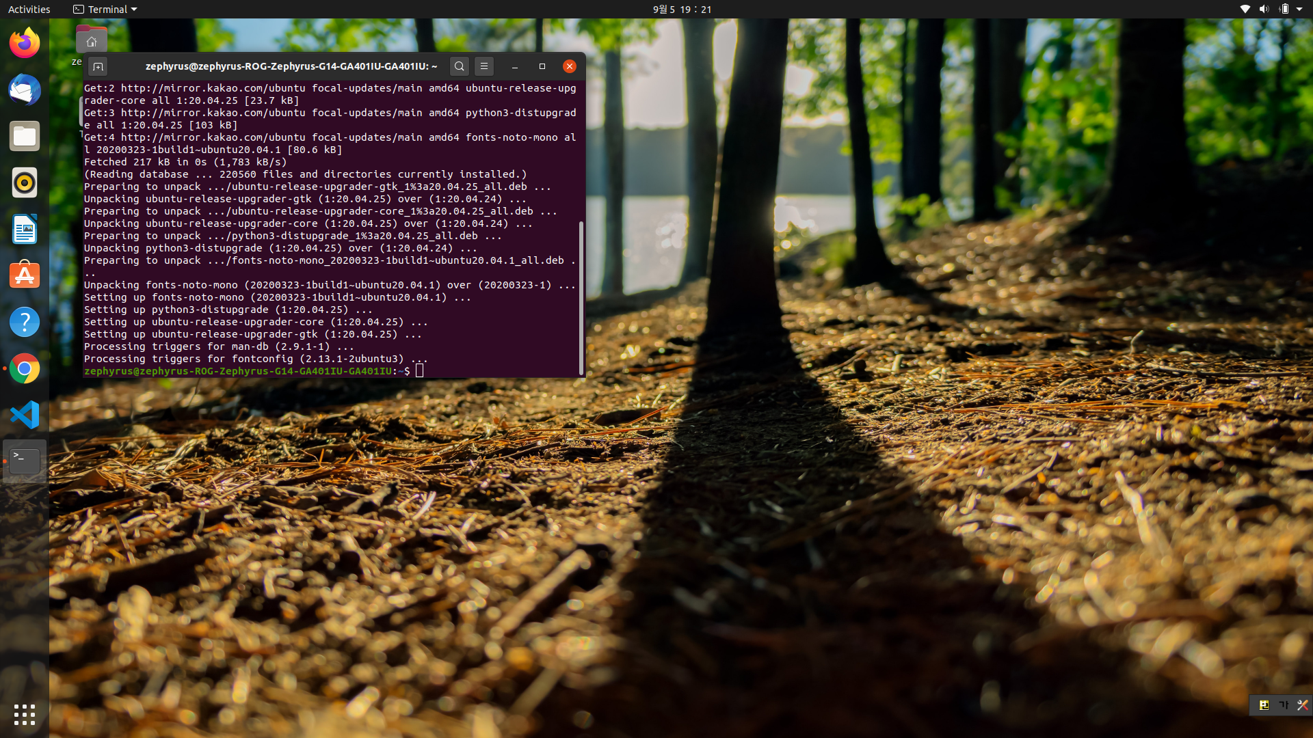1313x738 pixels.
Task: Open the clock and calendar panel
Action: (682, 9)
